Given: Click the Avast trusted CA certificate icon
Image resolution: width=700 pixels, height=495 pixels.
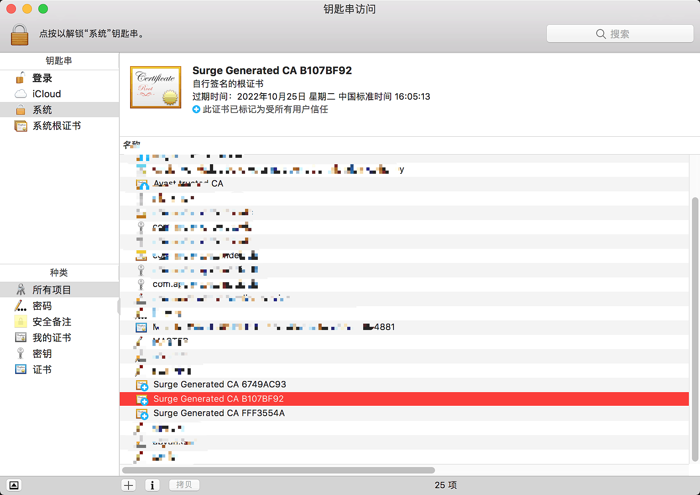Looking at the screenshot, I should click(142, 184).
